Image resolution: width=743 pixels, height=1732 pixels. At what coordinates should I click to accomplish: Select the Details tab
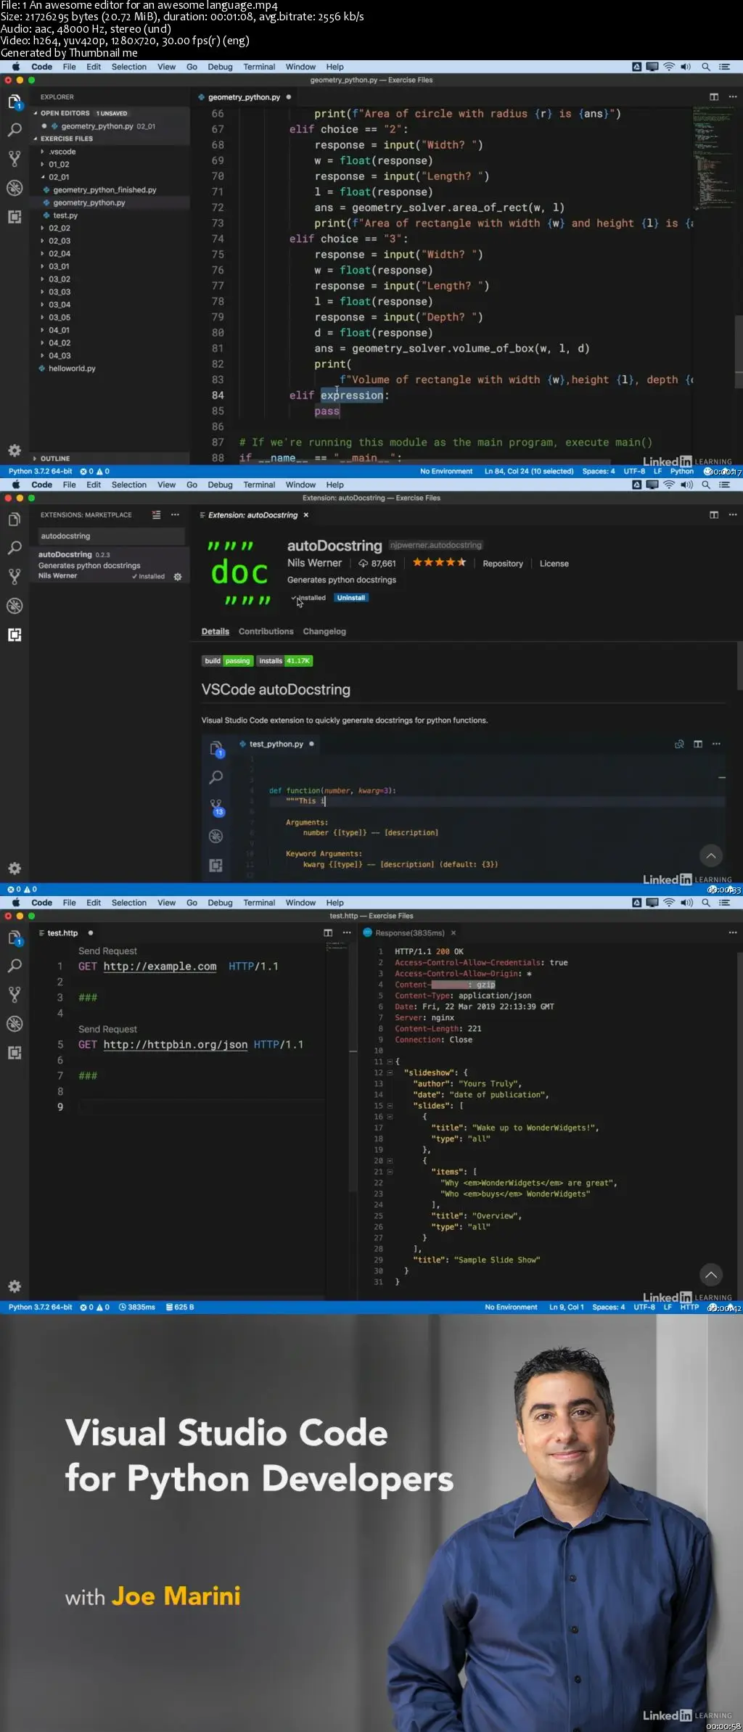click(x=215, y=631)
